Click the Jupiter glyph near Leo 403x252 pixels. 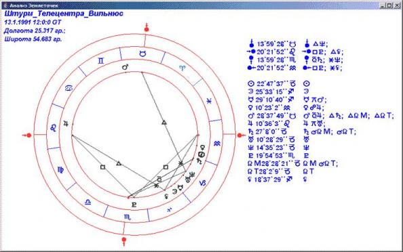66,124
